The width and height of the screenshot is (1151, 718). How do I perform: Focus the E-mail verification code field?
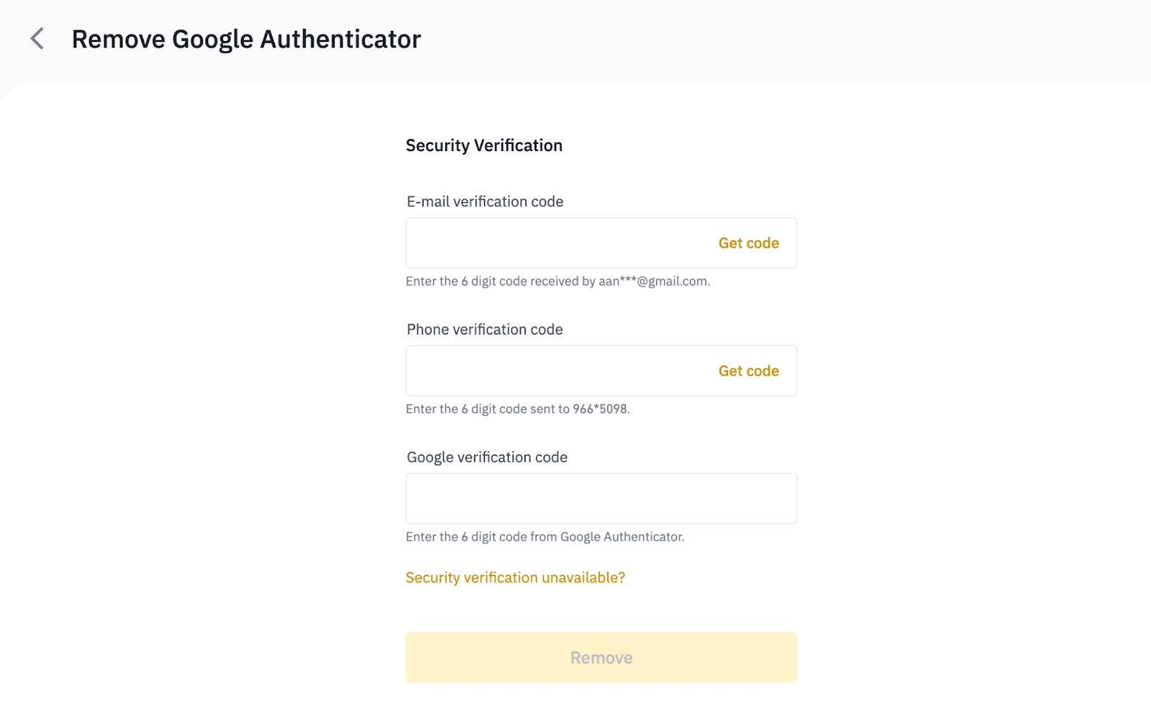(554, 243)
